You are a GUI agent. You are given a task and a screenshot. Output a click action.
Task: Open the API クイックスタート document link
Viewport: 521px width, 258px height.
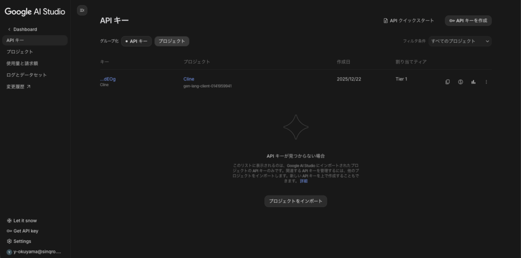pyautogui.click(x=409, y=21)
